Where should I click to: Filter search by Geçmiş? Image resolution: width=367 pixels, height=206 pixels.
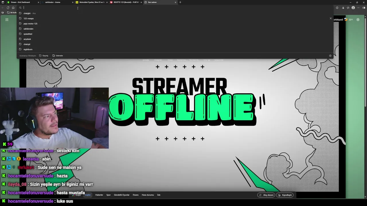[x=44, y=56]
